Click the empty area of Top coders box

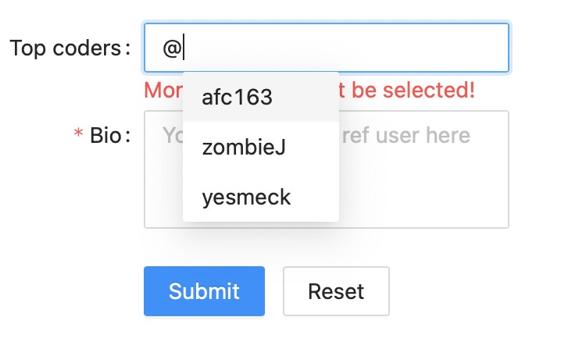[x=391, y=48]
